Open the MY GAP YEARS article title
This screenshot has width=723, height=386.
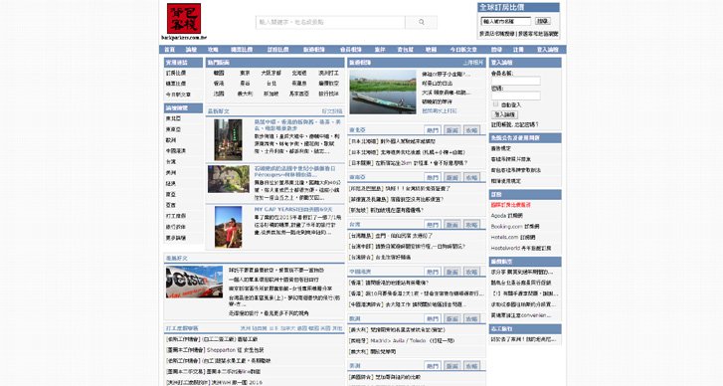[x=292, y=209]
